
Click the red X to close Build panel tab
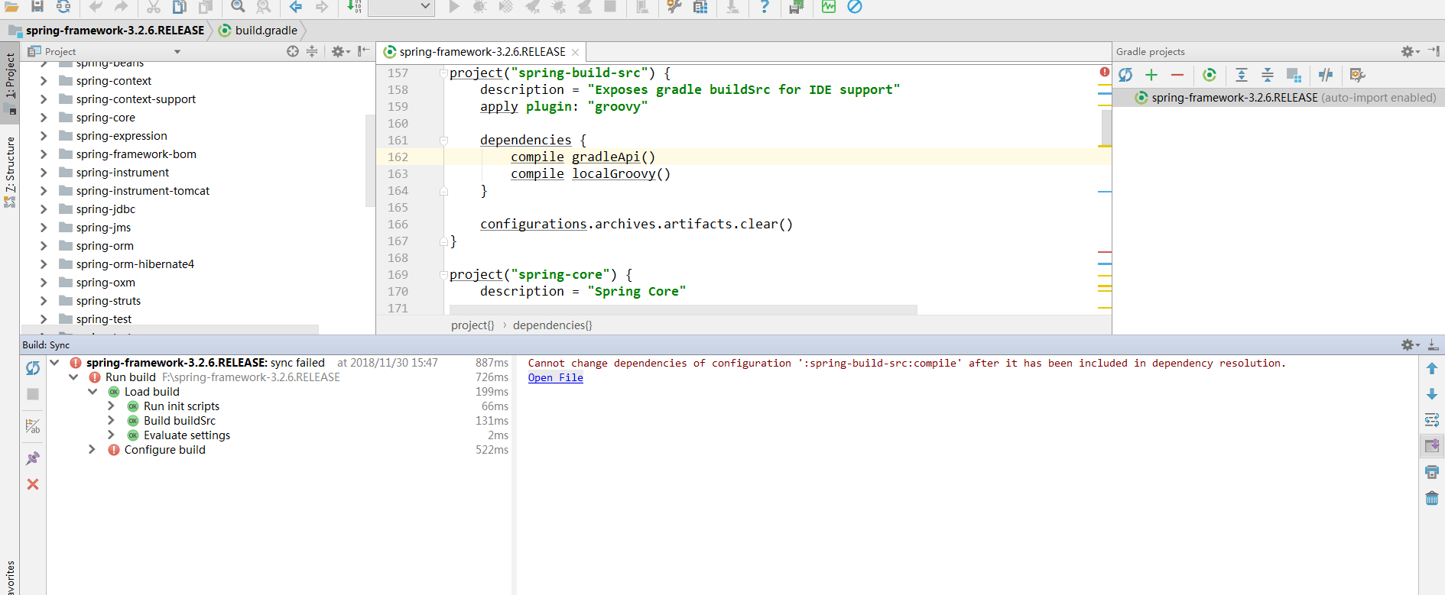[x=33, y=484]
